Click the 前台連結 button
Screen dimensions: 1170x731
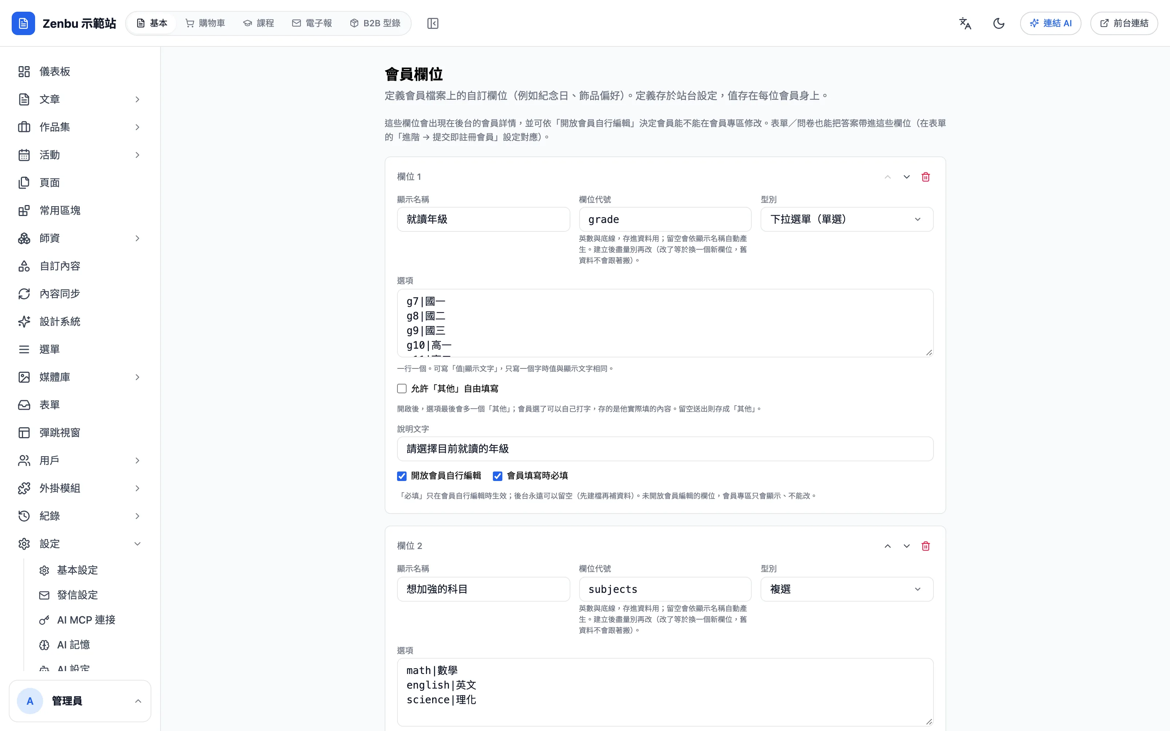(1124, 23)
